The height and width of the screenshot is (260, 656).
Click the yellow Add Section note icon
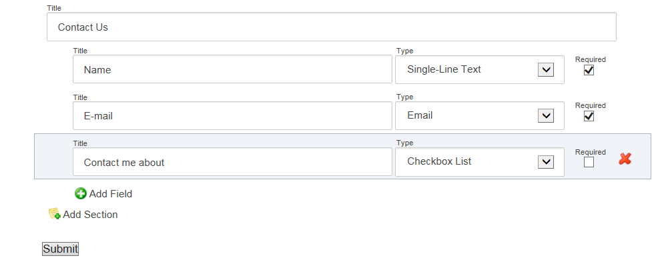point(54,214)
